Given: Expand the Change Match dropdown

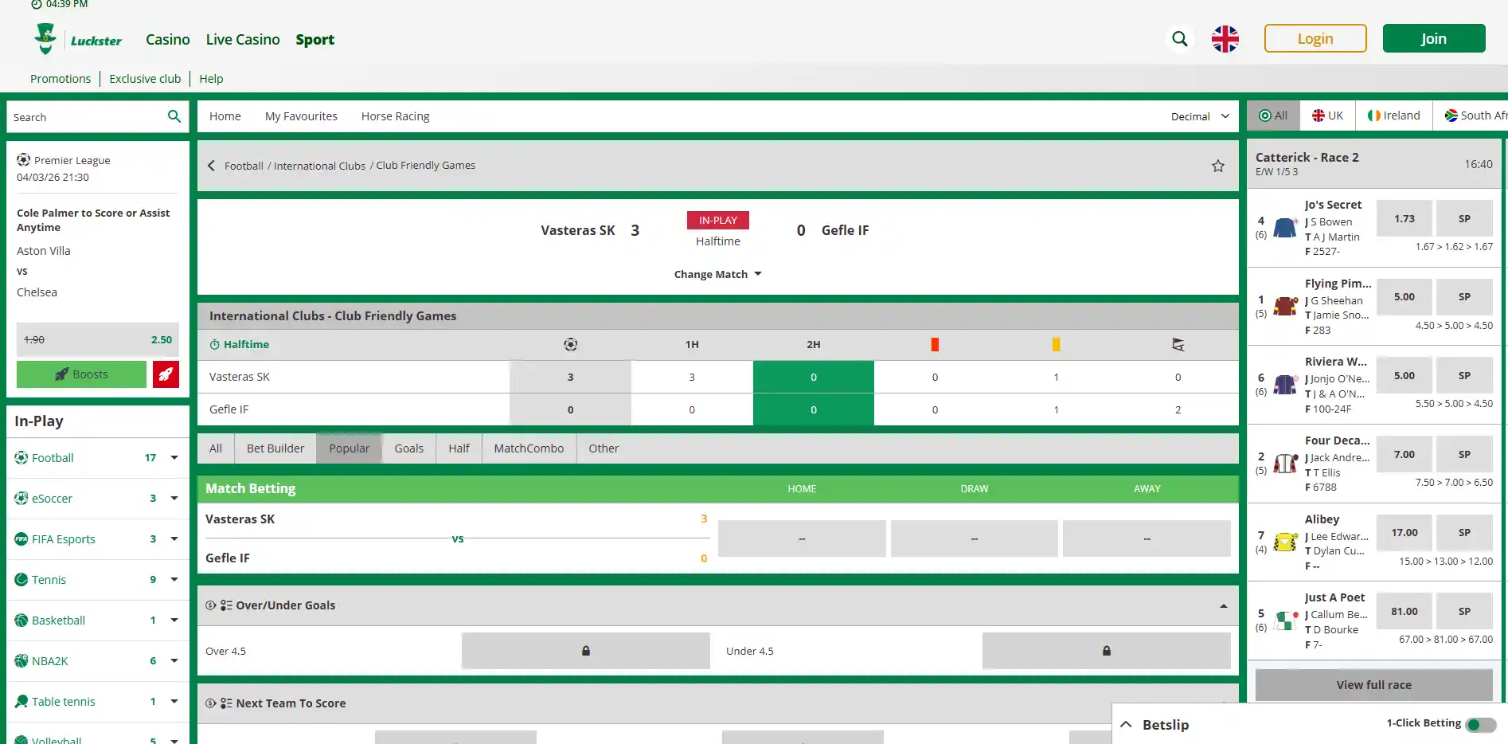Looking at the screenshot, I should click(x=717, y=274).
